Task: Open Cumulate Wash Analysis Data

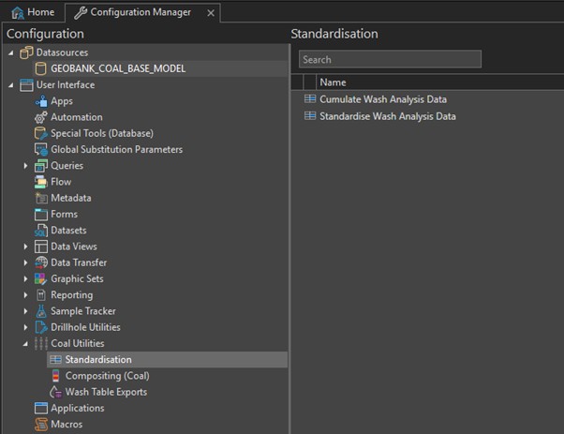Action: 382,99
